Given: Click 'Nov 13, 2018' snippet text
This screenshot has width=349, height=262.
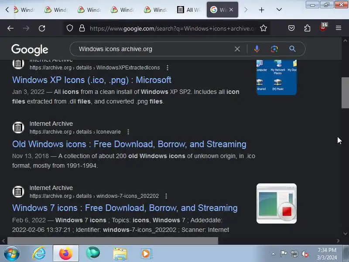Looking at the screenshot, I should pyautogui.click(x=31, y=156).
